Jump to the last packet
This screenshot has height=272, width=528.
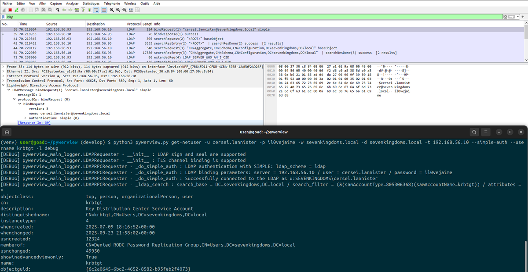pyautogui.click(x=89, y=10)
